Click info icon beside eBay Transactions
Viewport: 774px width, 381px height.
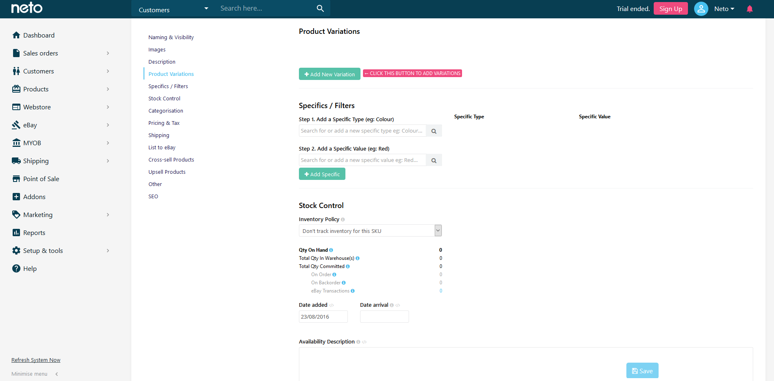(353, 291)
